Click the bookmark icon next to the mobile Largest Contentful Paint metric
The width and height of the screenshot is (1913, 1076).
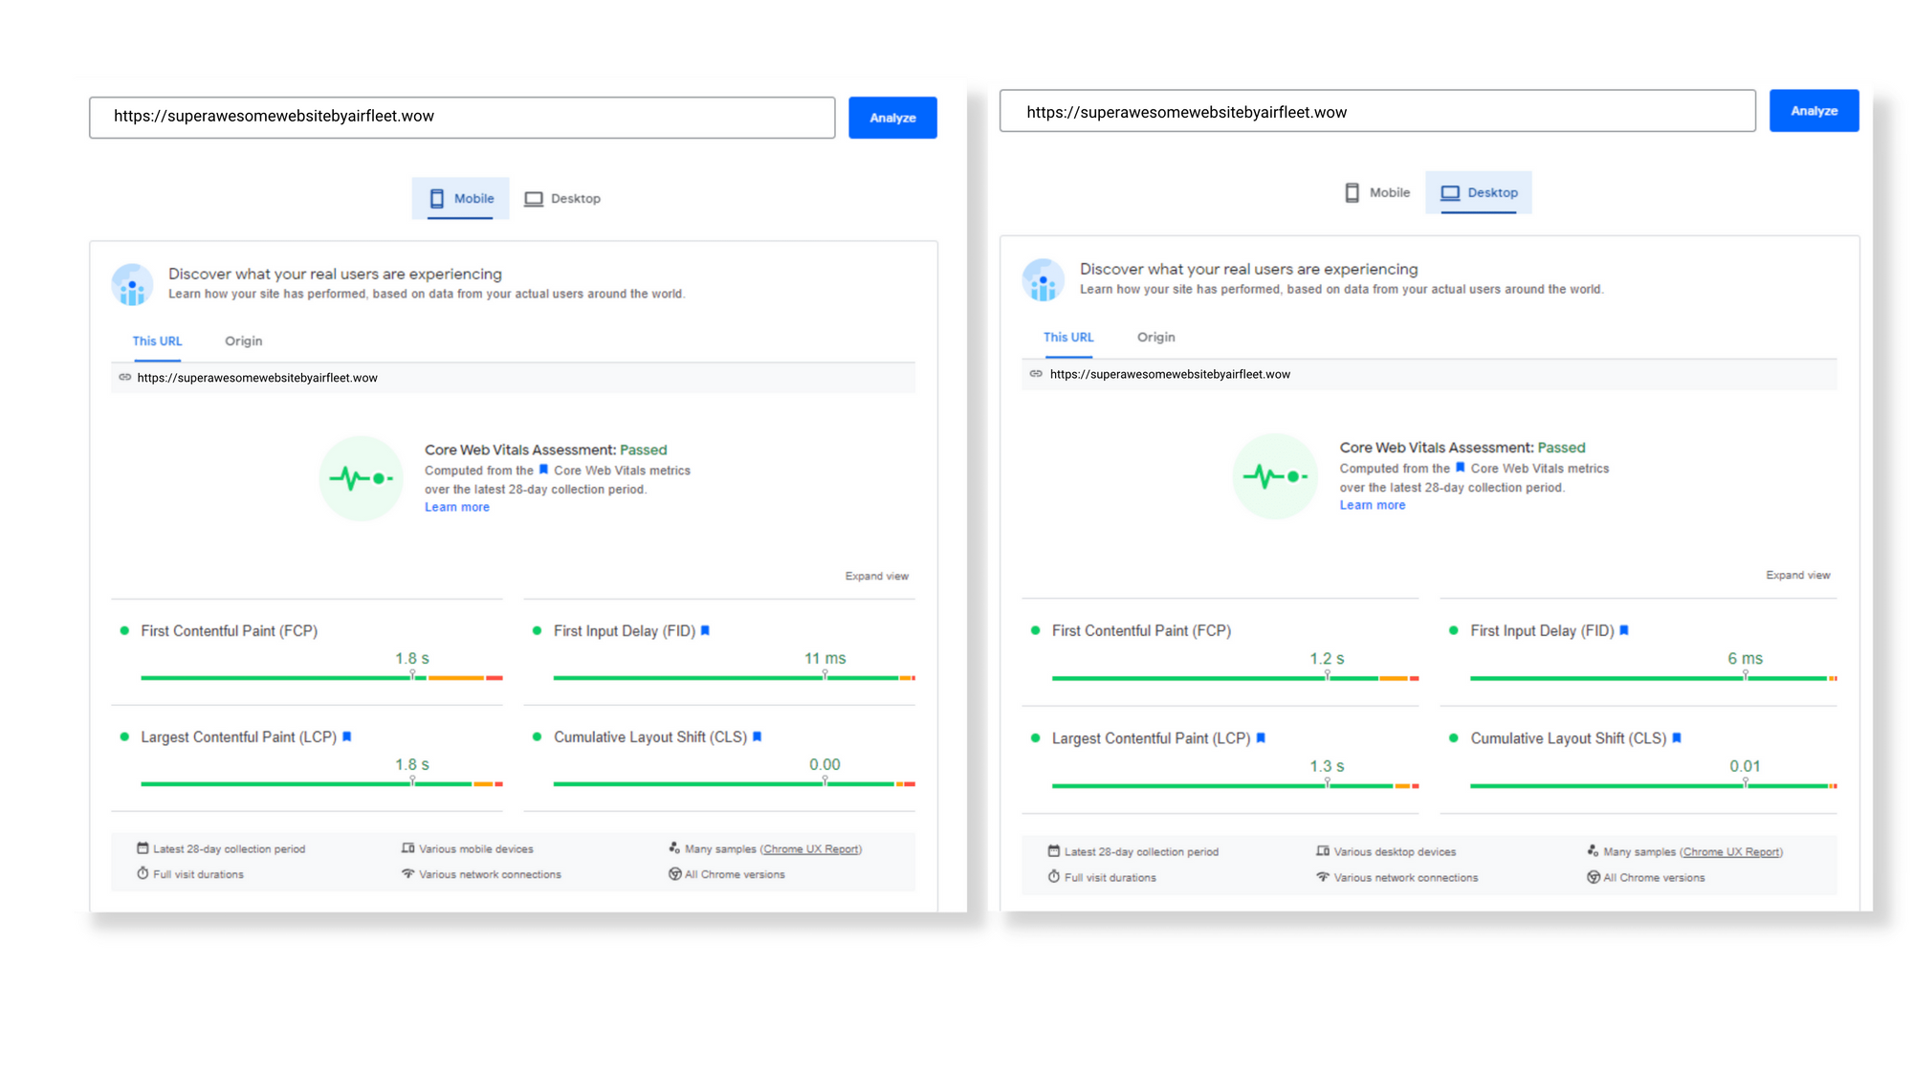347,737
